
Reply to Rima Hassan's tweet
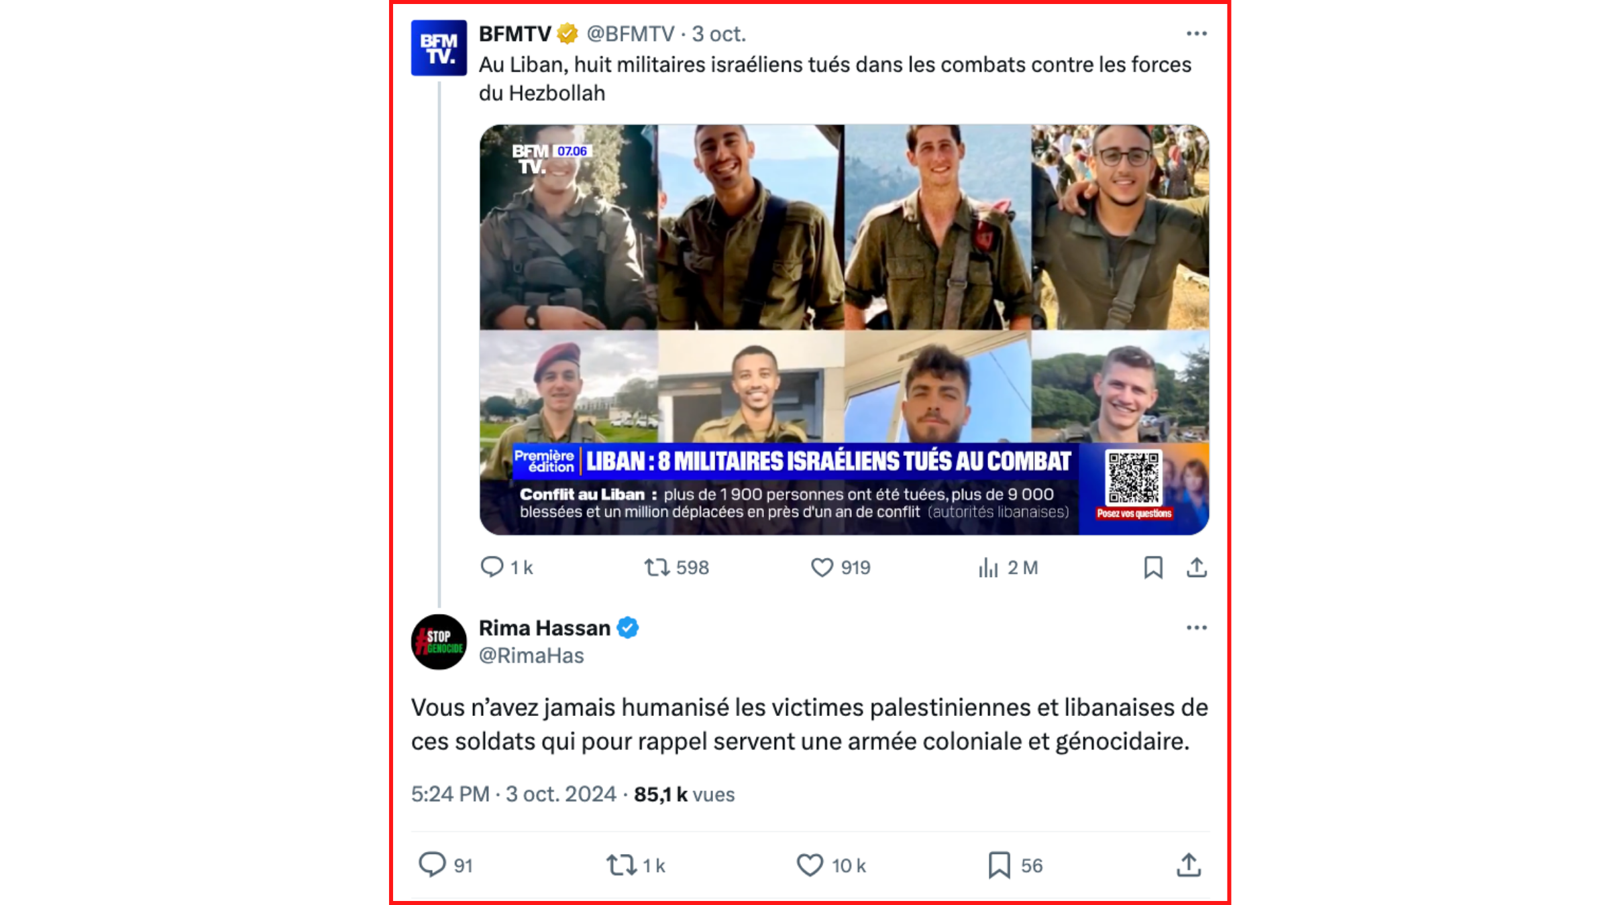(x=445, y=865)
